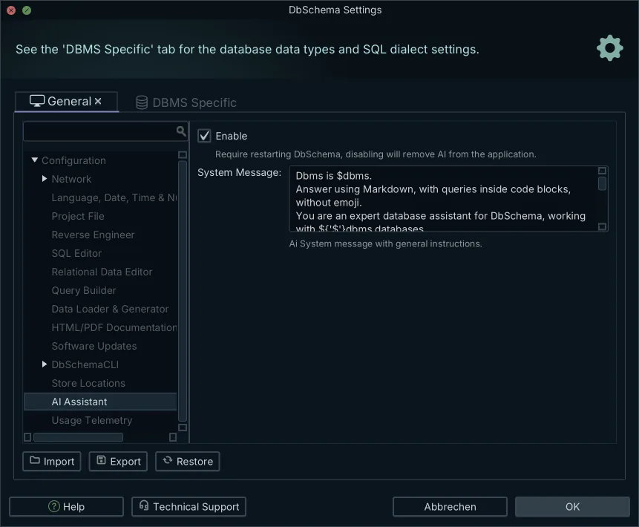Confirm settings with the OK button
The image size is (639, 527).
[572, 507]
